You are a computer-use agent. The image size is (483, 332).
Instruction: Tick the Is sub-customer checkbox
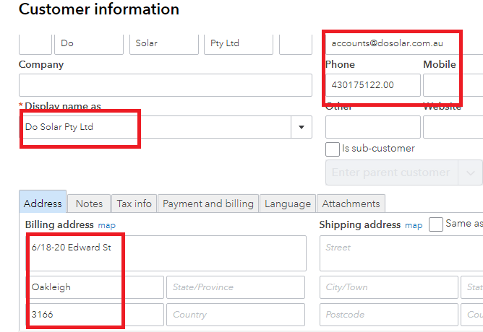click(333, 149)
